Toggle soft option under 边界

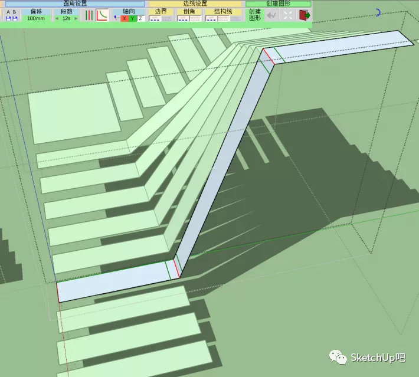155,18
